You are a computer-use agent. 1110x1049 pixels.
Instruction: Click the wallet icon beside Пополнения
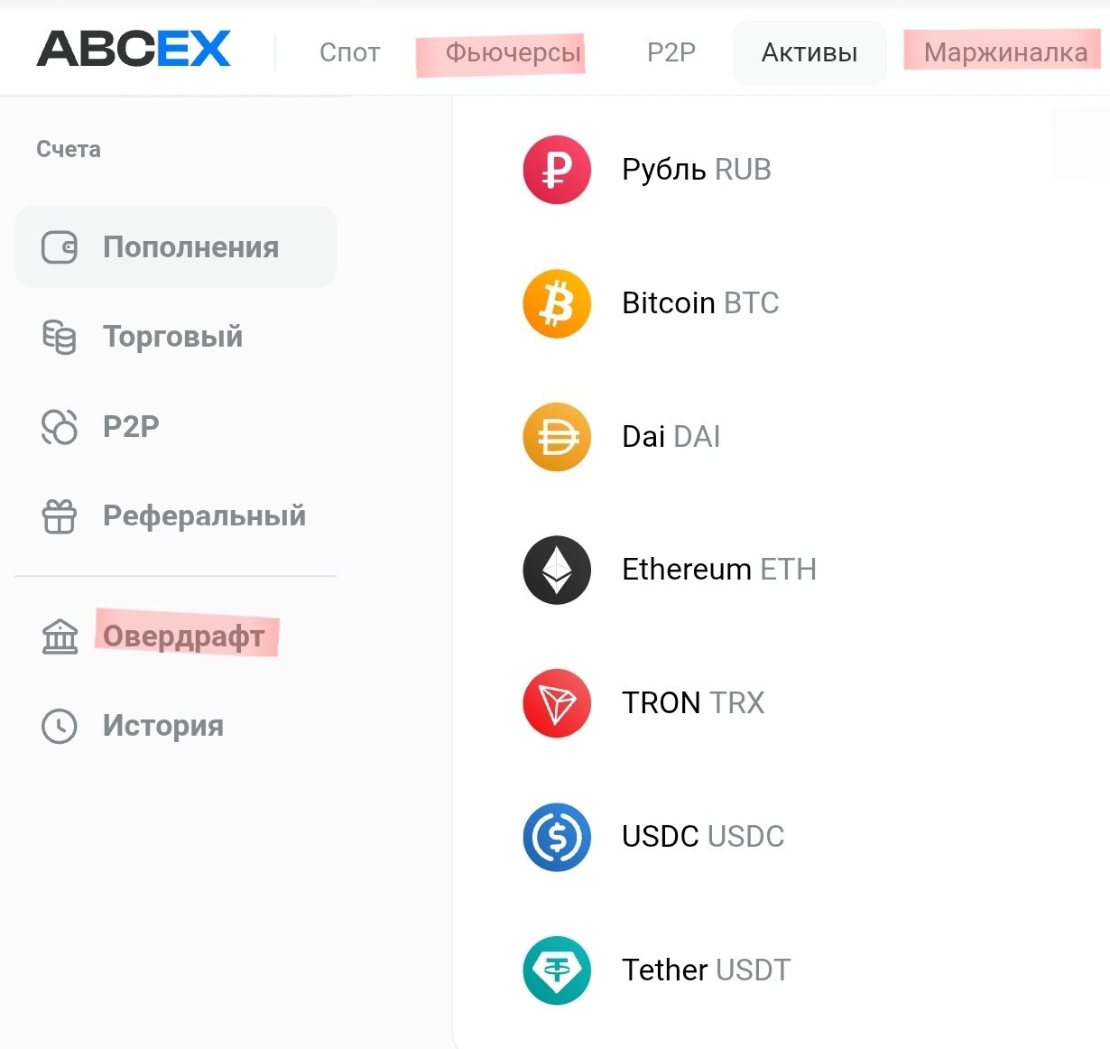60,247
